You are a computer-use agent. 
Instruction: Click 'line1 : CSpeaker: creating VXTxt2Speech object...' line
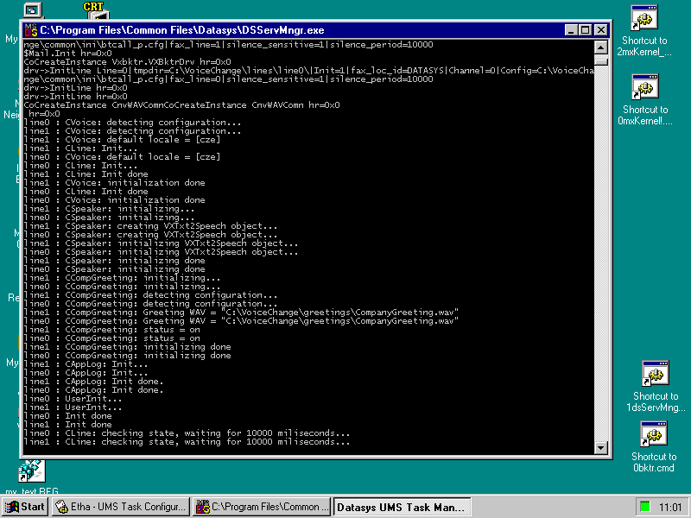click(150, 226)
